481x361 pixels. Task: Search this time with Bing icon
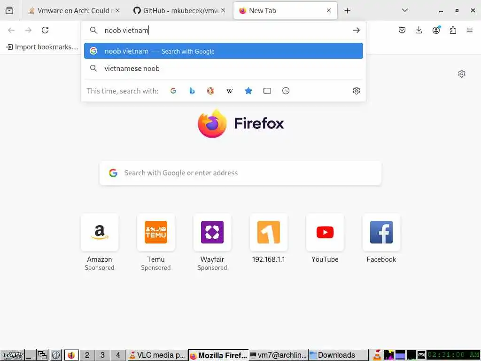click(192, 91)
